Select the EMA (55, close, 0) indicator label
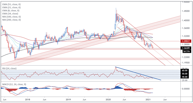Screen dimensions: 193x103 (x=11, y=4)
